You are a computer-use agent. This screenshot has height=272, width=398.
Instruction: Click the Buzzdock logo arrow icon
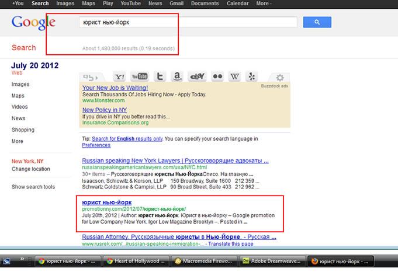pos(91,77)
